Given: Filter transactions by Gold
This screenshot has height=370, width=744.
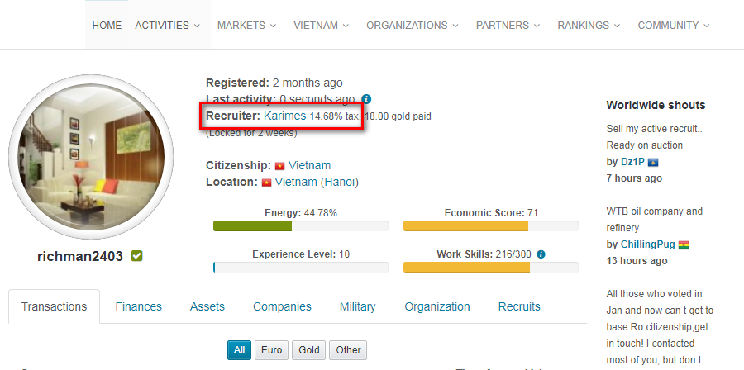Looking at the screenshot, I should [309, 350].
